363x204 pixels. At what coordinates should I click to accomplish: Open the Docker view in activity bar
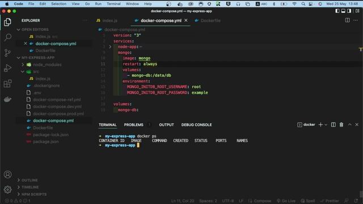[7, 99]
